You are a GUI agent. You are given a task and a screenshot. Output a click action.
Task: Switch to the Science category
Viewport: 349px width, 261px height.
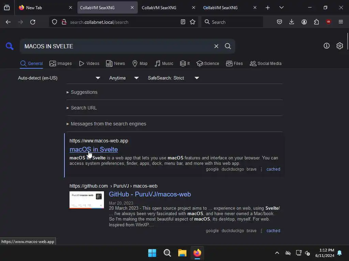[208, 64]
